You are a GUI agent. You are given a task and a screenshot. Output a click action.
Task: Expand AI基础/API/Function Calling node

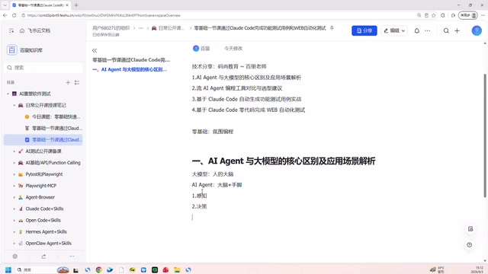[14, 163]
